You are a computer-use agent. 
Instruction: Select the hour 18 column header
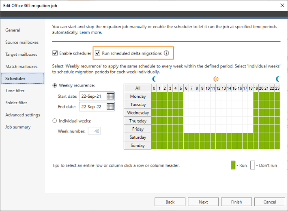click(x=250, y=88)
